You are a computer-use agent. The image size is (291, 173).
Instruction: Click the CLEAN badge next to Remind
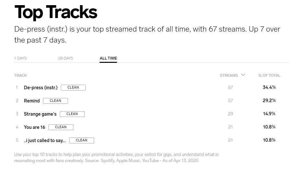[55, 101]
